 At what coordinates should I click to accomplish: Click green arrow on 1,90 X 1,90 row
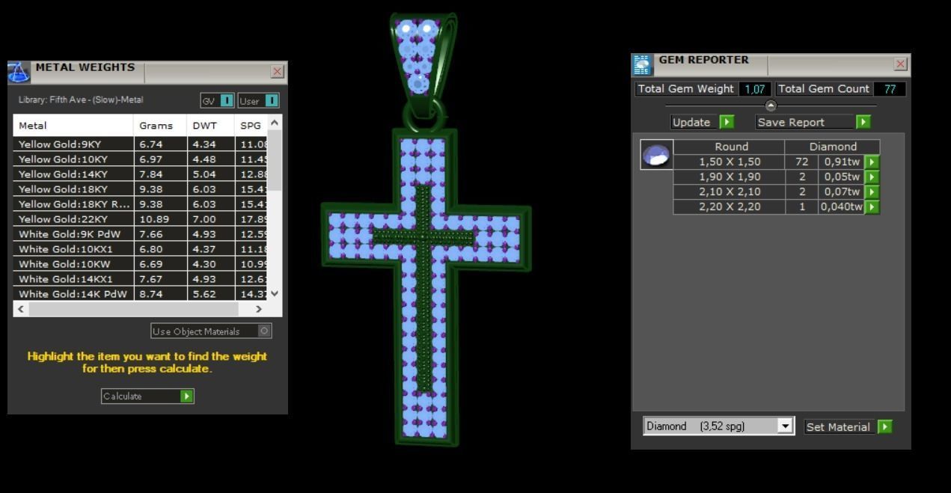coord(872,177)
